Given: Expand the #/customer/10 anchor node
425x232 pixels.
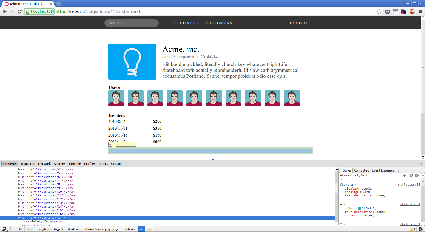Looking at the screenshot, I should (19, 192).
